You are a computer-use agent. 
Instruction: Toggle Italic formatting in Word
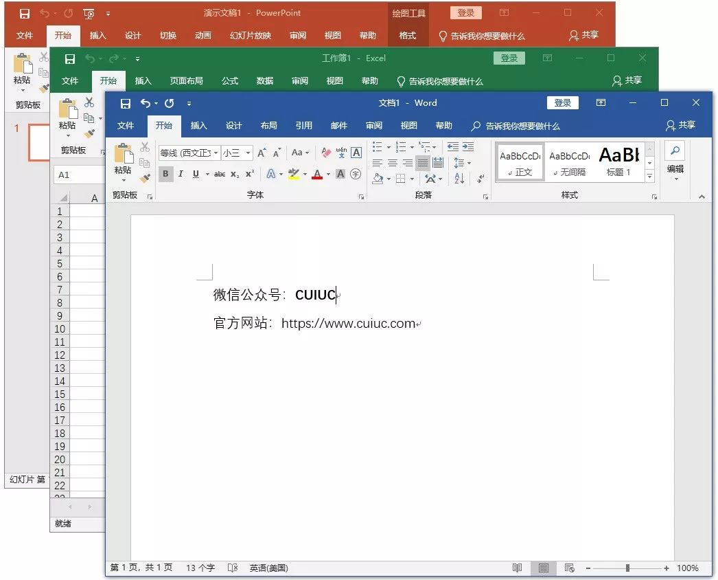coord(181,174)
